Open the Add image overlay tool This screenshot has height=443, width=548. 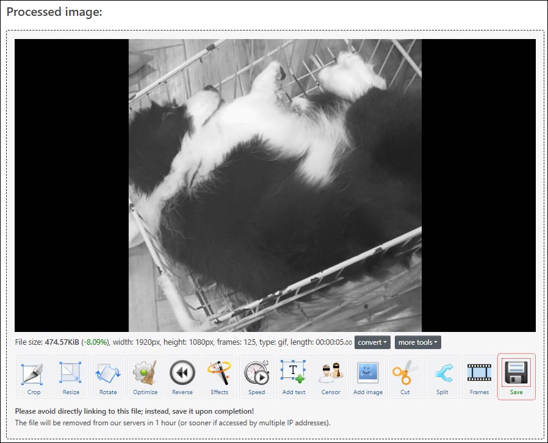(368, 376)
